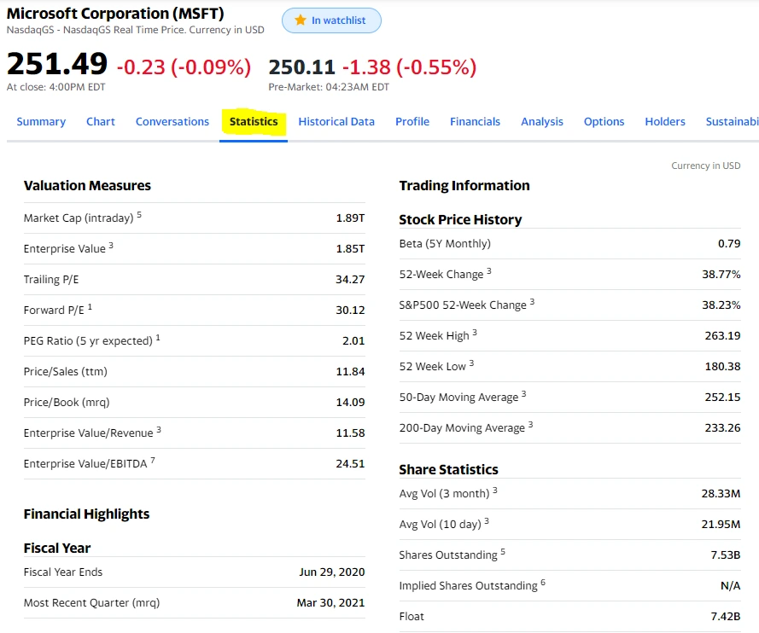Click the PEG Ratio (5 yr expected) label
This screenshot has width=759, height=633.
point(88,341)
